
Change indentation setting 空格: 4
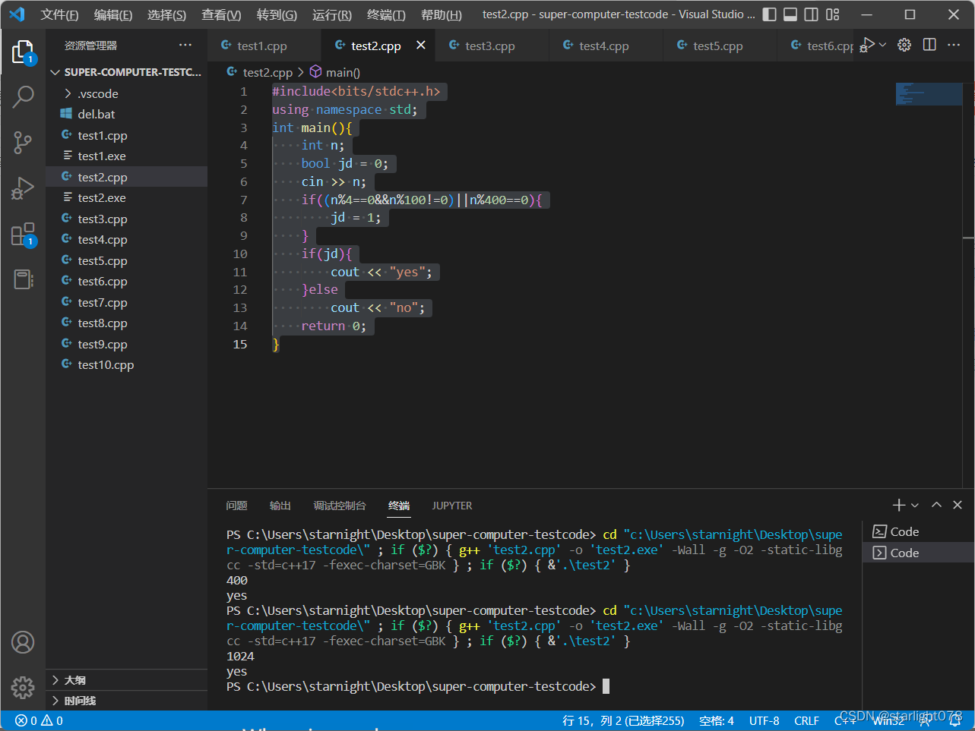pyautogui.click(x=717, y=721)
